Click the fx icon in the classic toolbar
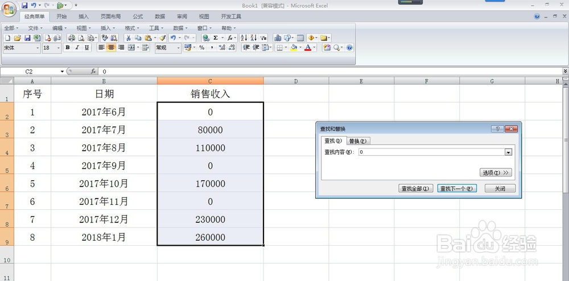Image resolution: width=569 pixels, height=281 pixels. pos(230,38)
